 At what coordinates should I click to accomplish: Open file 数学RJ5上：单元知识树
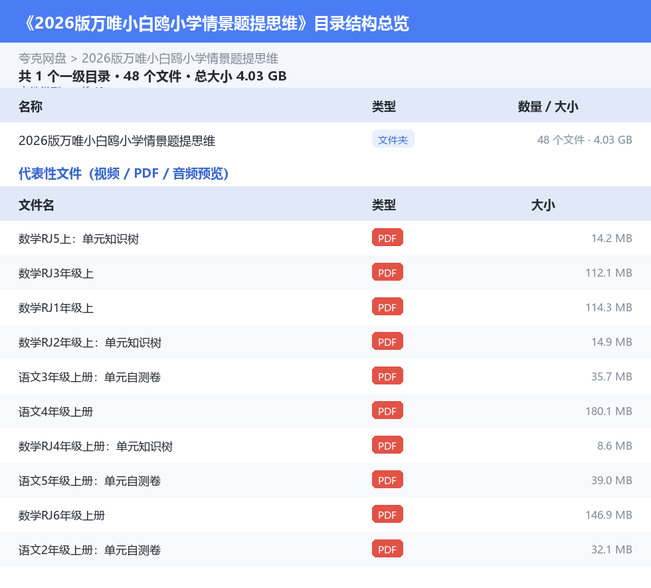pos(79,239)
